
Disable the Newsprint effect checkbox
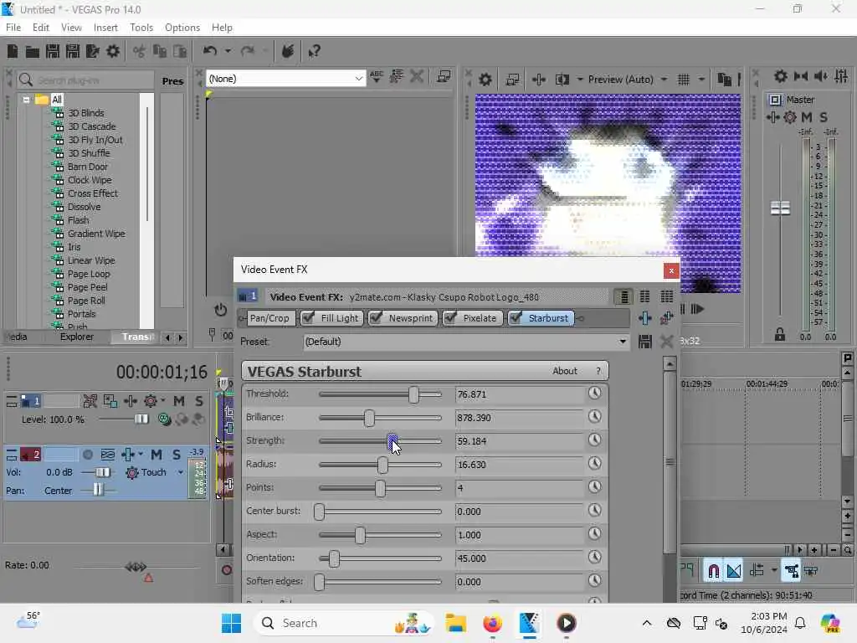[x=376, y=318]
